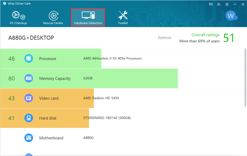This screenshot has width=247, height=156.
Task: Click the Overall ratings label
Action: (x=205, y=35)
